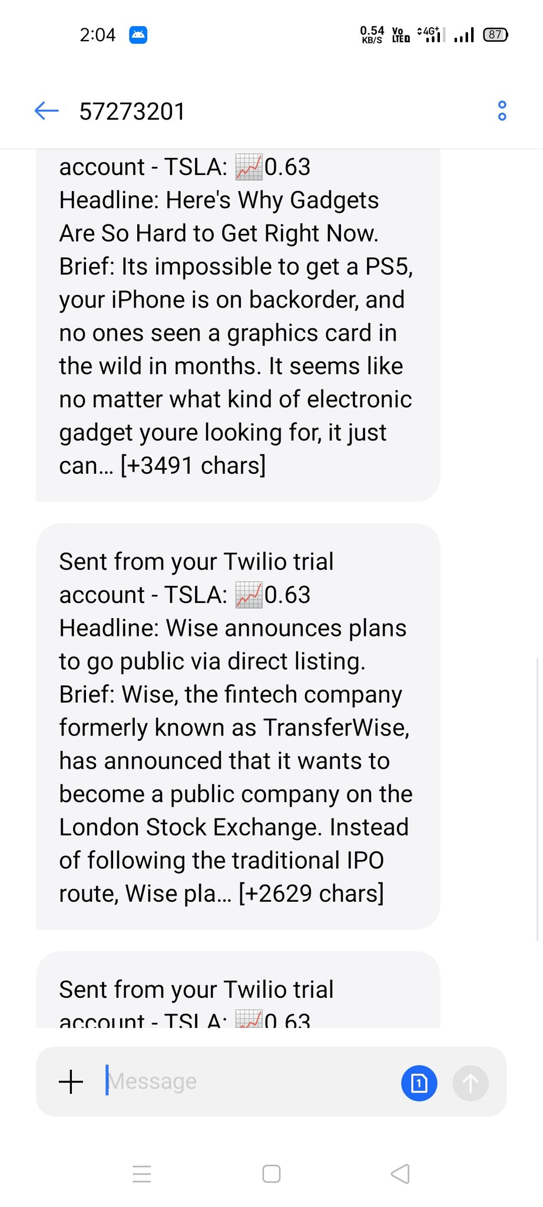Tap the SIM 1 selector icon
This screenshot has height=1207, width=543.
419,1083
